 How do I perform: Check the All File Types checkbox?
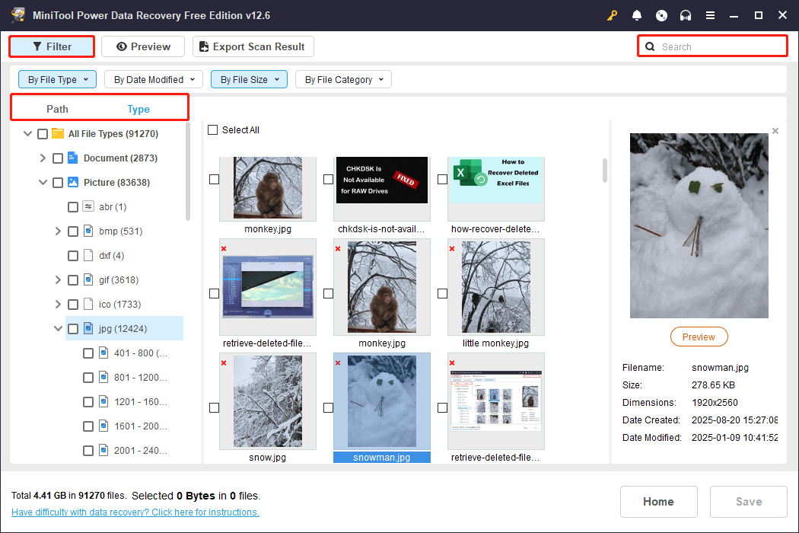click(42, 133)
